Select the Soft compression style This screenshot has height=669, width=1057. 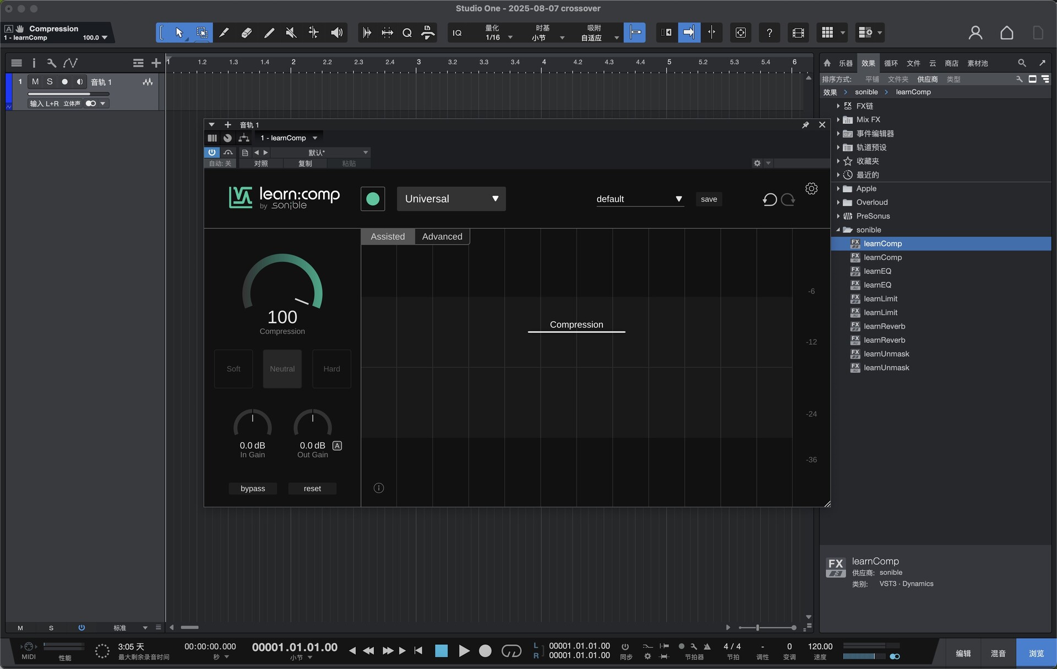(x=233, y=369)
